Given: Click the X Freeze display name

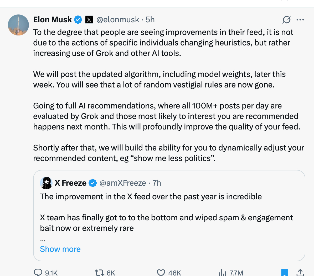Looking at the screenshot, I should tap(70, 183).
